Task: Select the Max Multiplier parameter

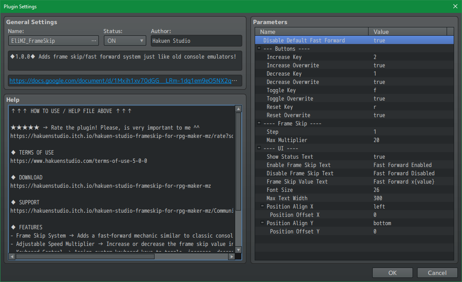Action: (287, 140)
